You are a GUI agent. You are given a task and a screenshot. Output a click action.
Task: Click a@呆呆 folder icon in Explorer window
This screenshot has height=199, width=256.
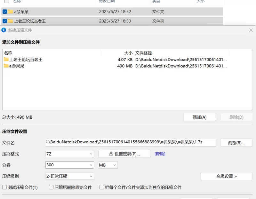(10, 12)
